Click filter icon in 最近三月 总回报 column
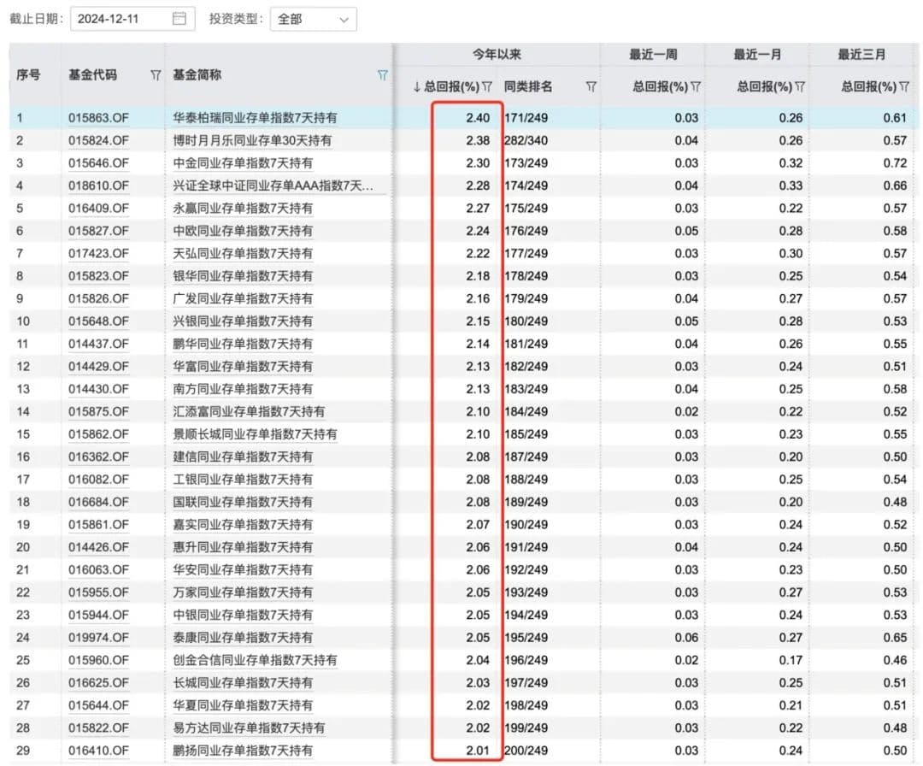923x766 pixels. (904, 86)
